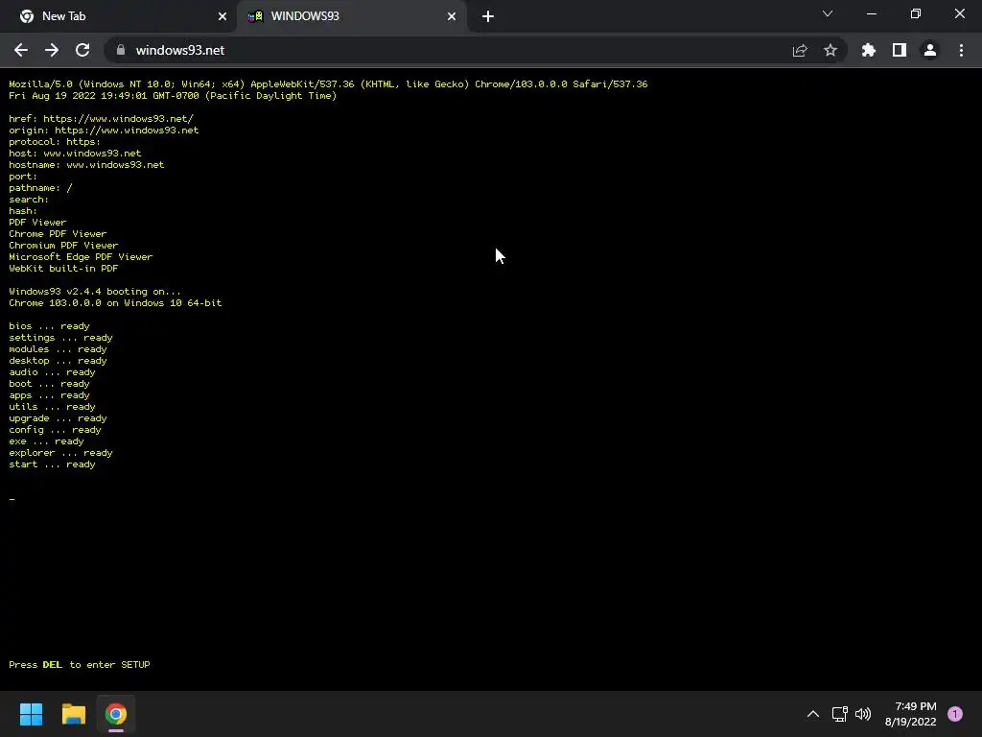Click the 'settings ... ready' line
Screen dimensions: 982x737
60,337
